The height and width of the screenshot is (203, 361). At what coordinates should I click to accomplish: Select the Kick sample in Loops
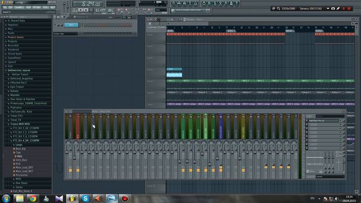coord(18,164)
